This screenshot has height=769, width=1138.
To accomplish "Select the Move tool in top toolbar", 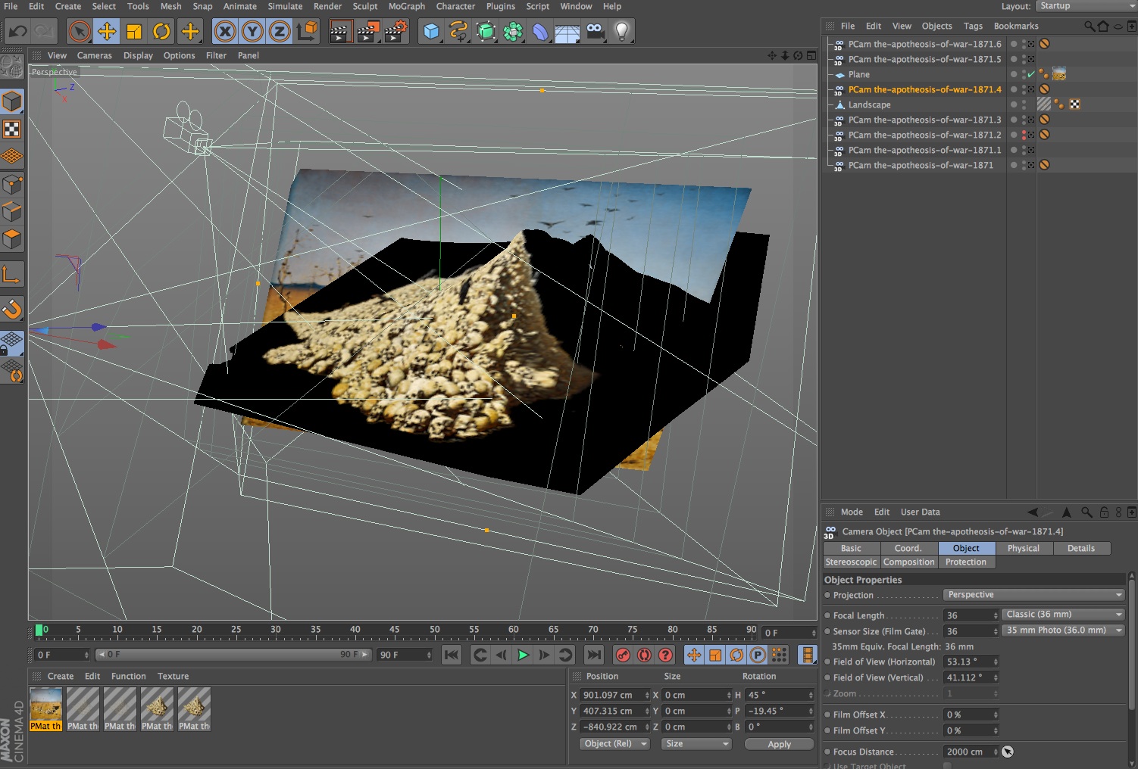I will click(x=107, y=32).
